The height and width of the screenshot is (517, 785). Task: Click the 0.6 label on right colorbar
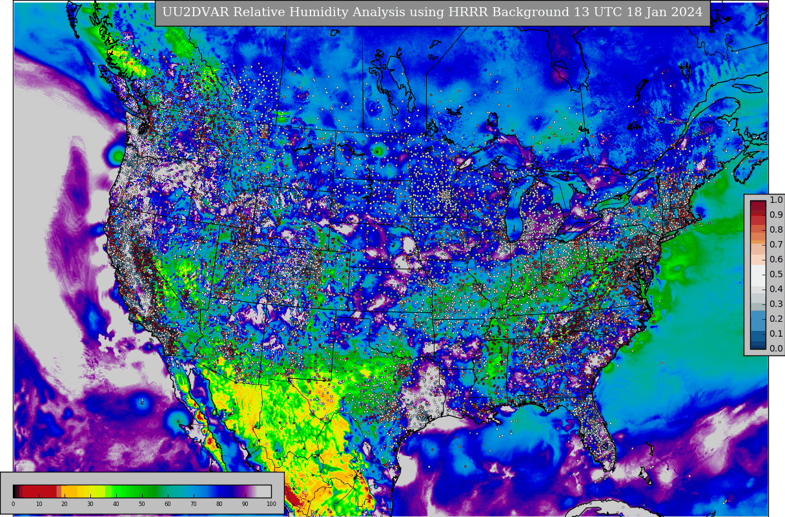(776, 259)
